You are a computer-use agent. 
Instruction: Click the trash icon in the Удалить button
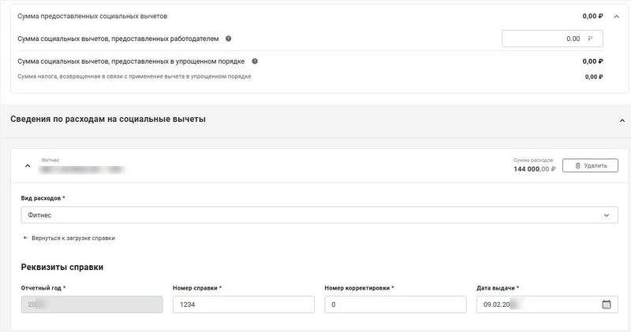577,166
